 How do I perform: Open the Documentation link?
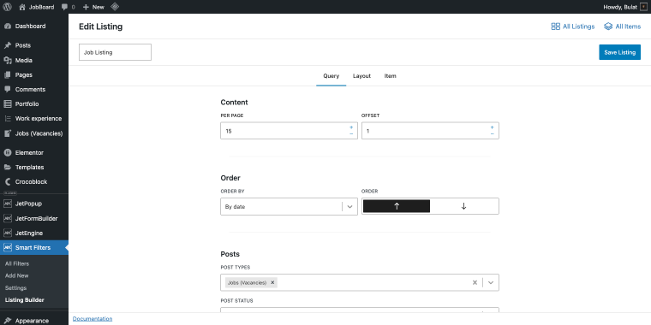(93, 319)
